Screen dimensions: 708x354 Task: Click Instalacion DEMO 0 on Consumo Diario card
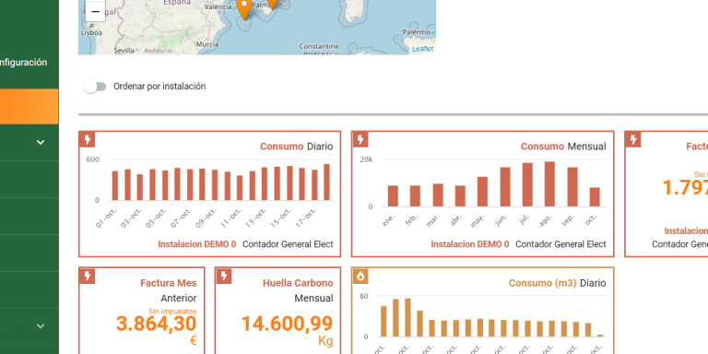pos(197,244)
